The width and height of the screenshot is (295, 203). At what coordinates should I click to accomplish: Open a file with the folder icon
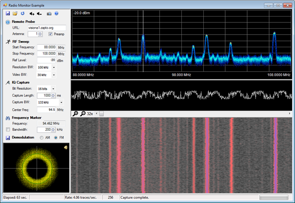[x=15, y=14]
